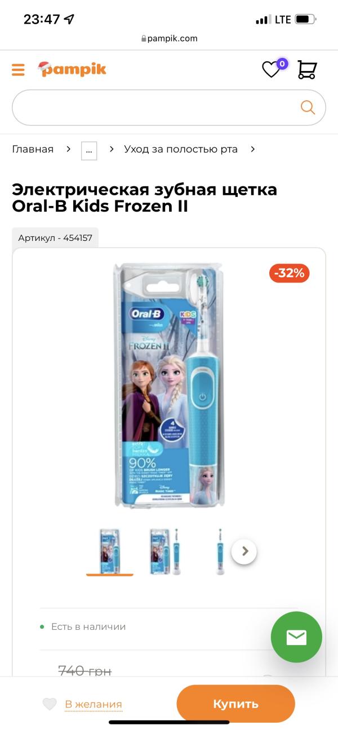The image size is (338, 730).
Task: Click the Pampik logo
Action: tap(72, 69)
